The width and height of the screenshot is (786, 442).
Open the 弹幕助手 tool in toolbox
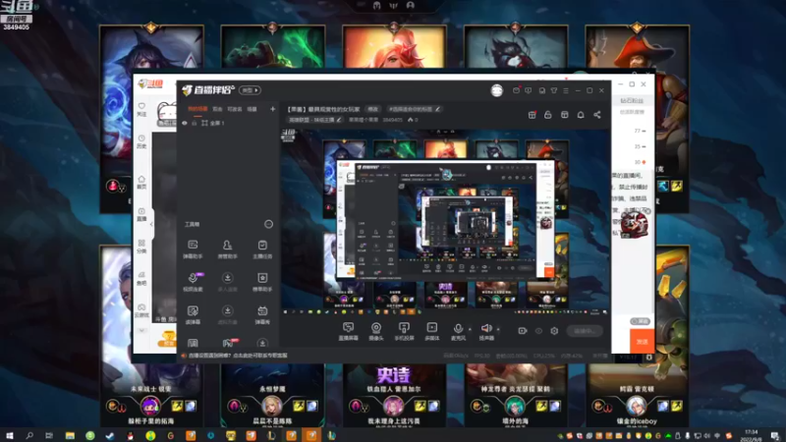click(193, 249)
